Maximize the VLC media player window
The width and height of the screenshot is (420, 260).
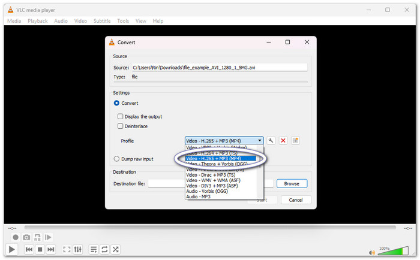coord(388,10)
